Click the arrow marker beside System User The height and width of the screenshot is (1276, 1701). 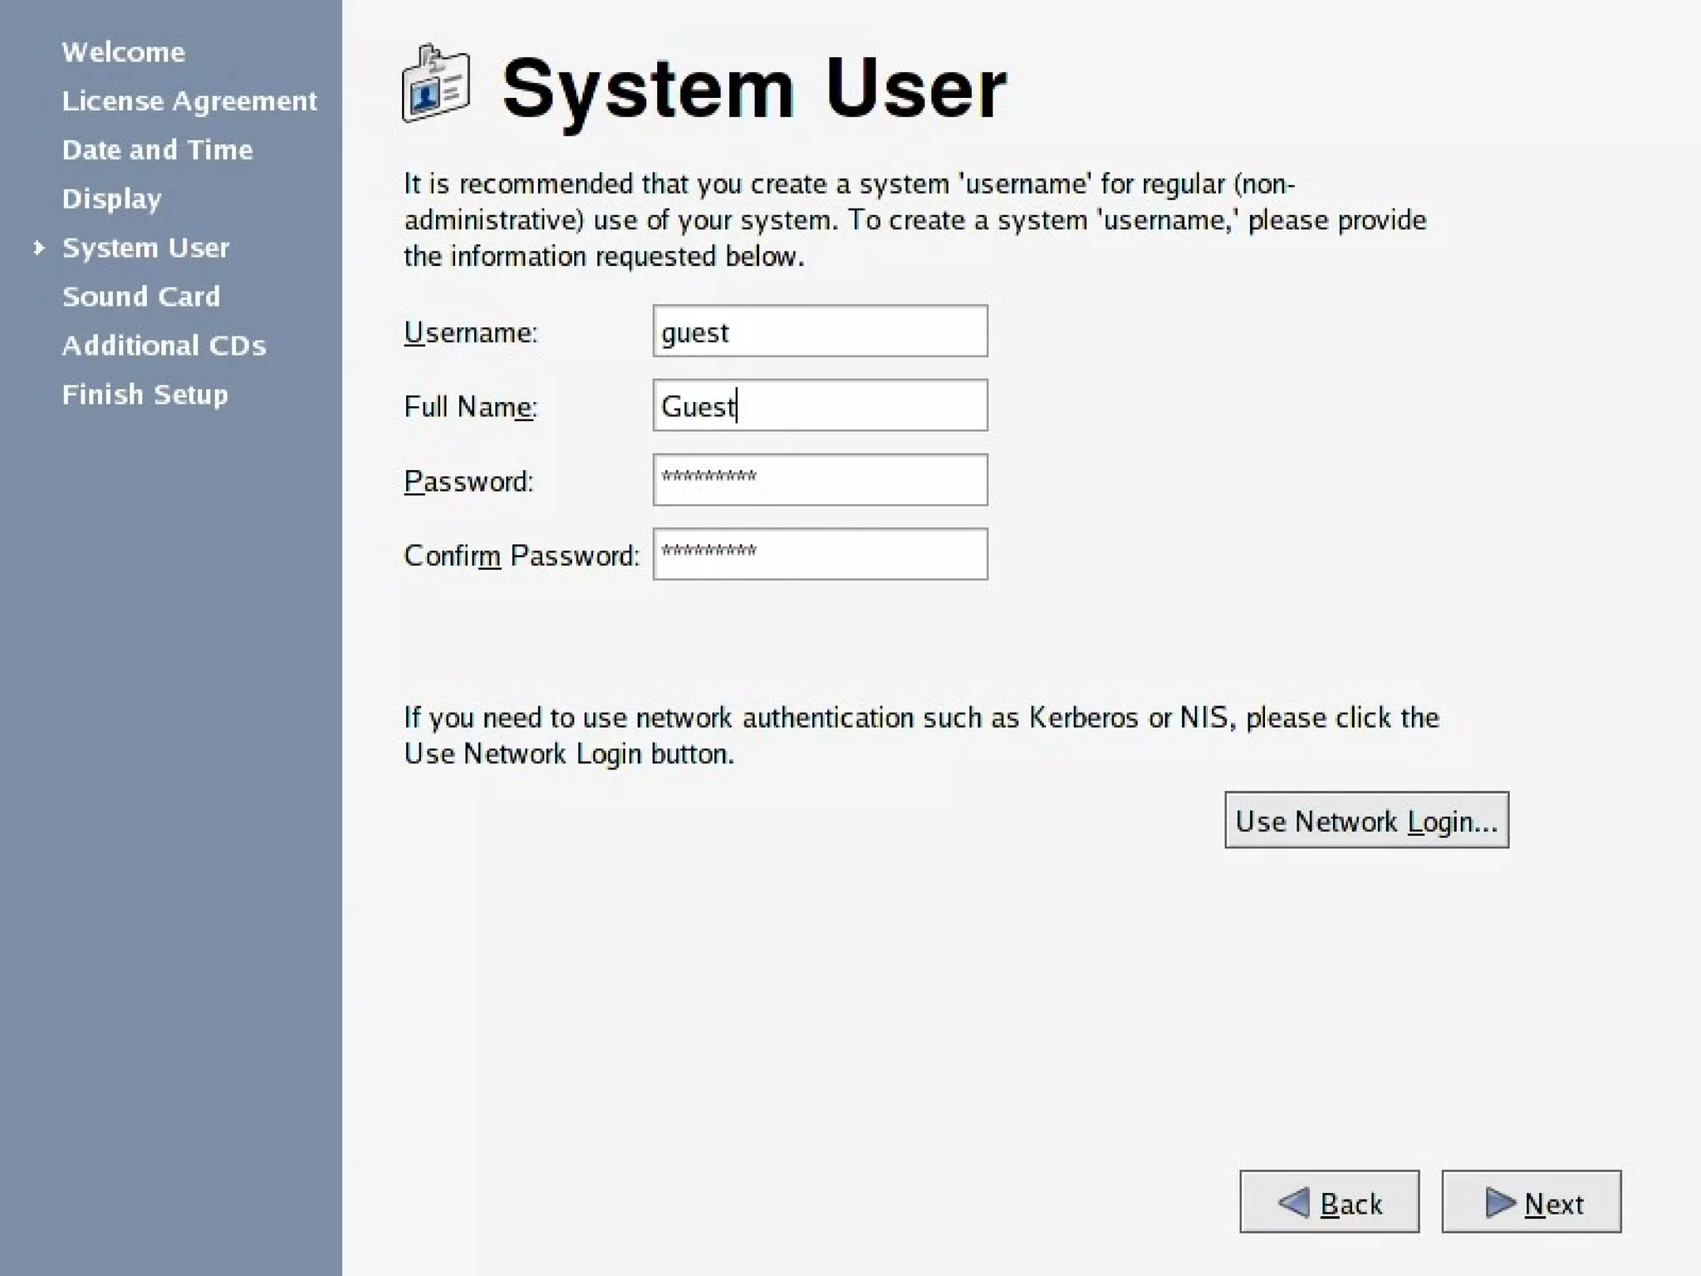[x=38, y=248]
